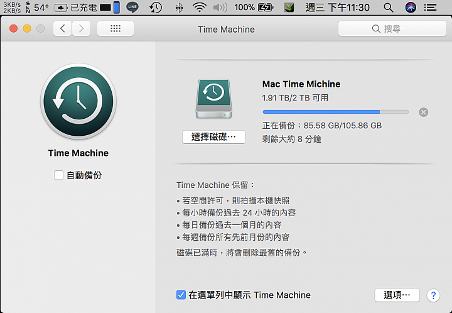Open the Wi-Fi menu

click(200, 7)
